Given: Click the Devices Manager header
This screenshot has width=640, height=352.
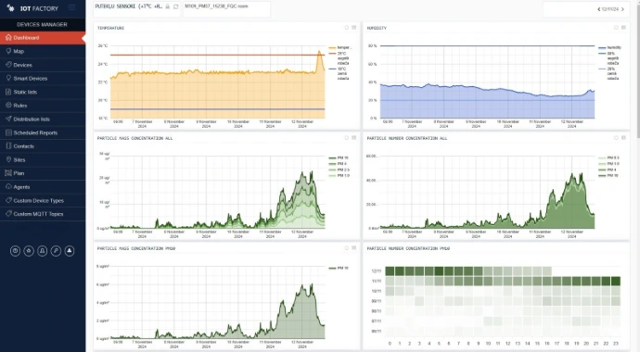Looking at the screenshot, I should coord(42,24).
